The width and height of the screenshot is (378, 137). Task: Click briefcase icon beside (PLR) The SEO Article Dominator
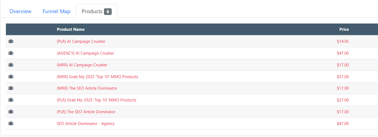(x=11, y=112)
